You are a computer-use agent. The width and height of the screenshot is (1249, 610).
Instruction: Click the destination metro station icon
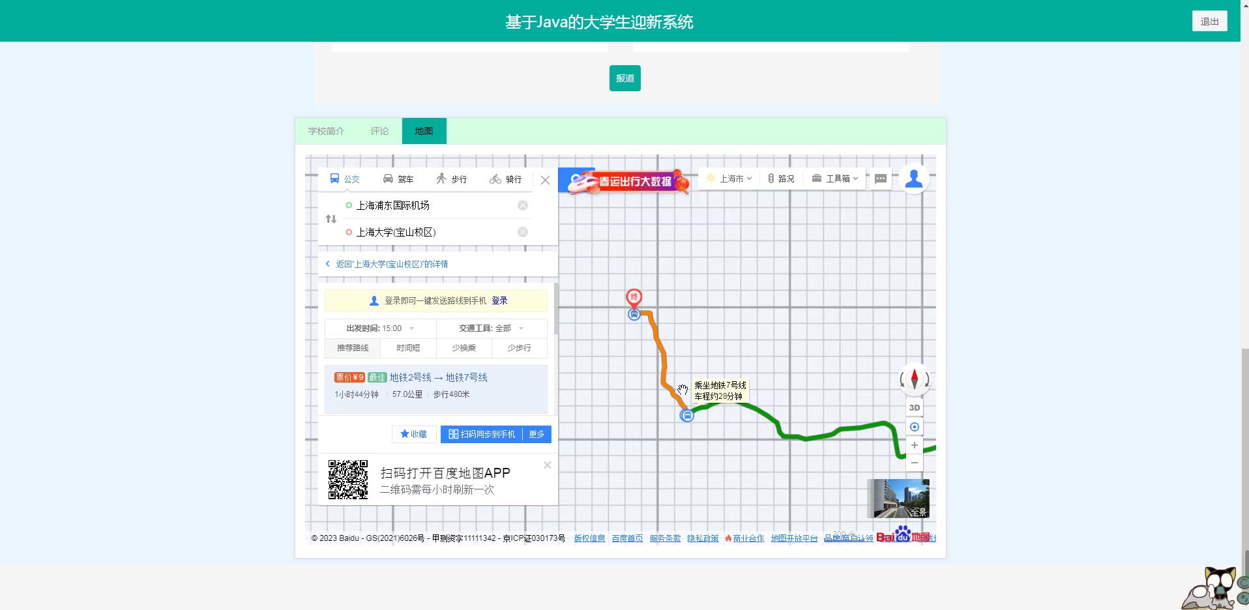[x=634, y=314]
